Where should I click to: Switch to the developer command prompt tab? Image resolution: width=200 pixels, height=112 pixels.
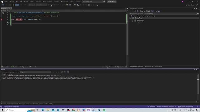28,104
